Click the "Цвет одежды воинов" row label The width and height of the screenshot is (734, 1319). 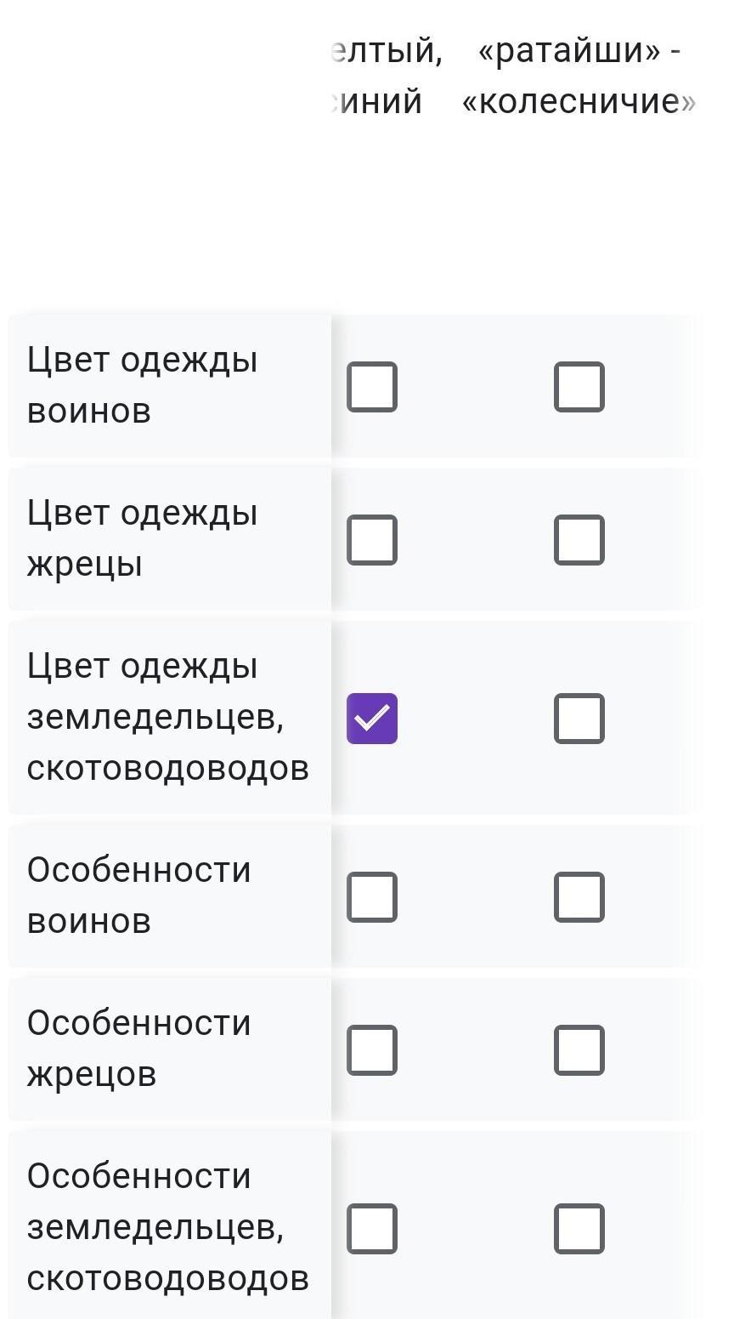[x=142, y=385]
